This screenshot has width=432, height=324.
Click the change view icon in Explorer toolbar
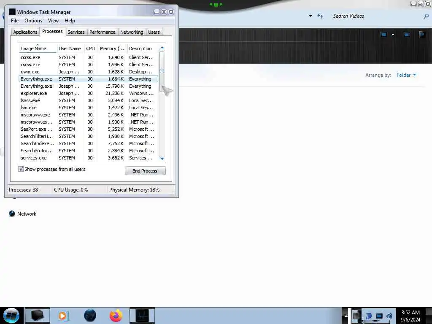click(383, 35)
